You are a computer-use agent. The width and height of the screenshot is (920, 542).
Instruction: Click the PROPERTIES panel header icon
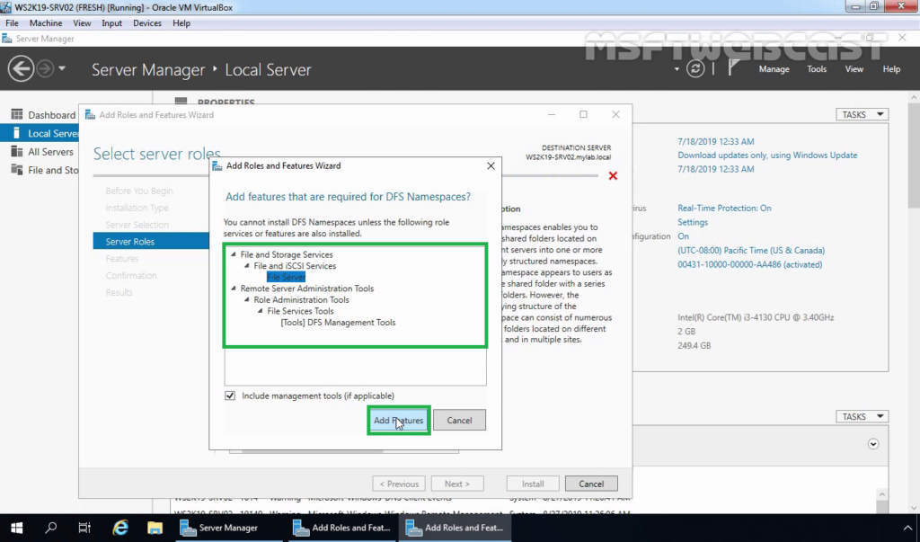tap(181, 102)
